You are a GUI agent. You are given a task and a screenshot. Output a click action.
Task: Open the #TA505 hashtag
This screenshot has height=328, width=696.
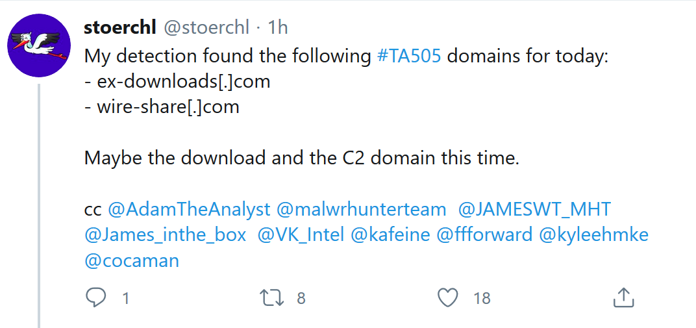pyautogui.click(x=408, y=57)
